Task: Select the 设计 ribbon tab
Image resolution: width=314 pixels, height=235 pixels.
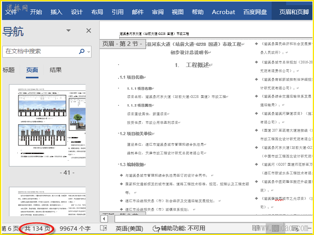Action: (77, 12)
